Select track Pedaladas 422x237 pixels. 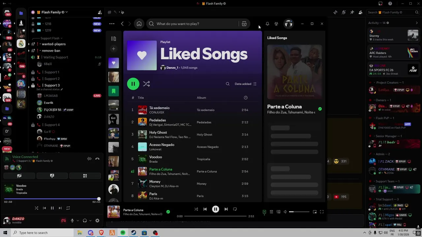[192, 122]
